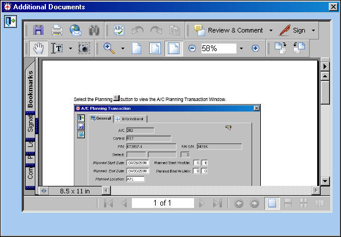341x237 pixels.
Task: Open the zoom percentage dropdown arrow
Action: (x=241, y=48)
